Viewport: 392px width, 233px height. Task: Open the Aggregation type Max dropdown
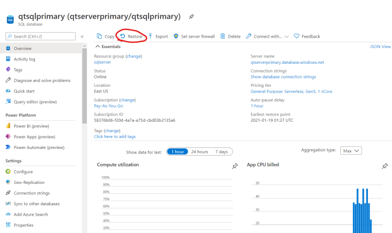pyautogui.click(x=351, y=151)
